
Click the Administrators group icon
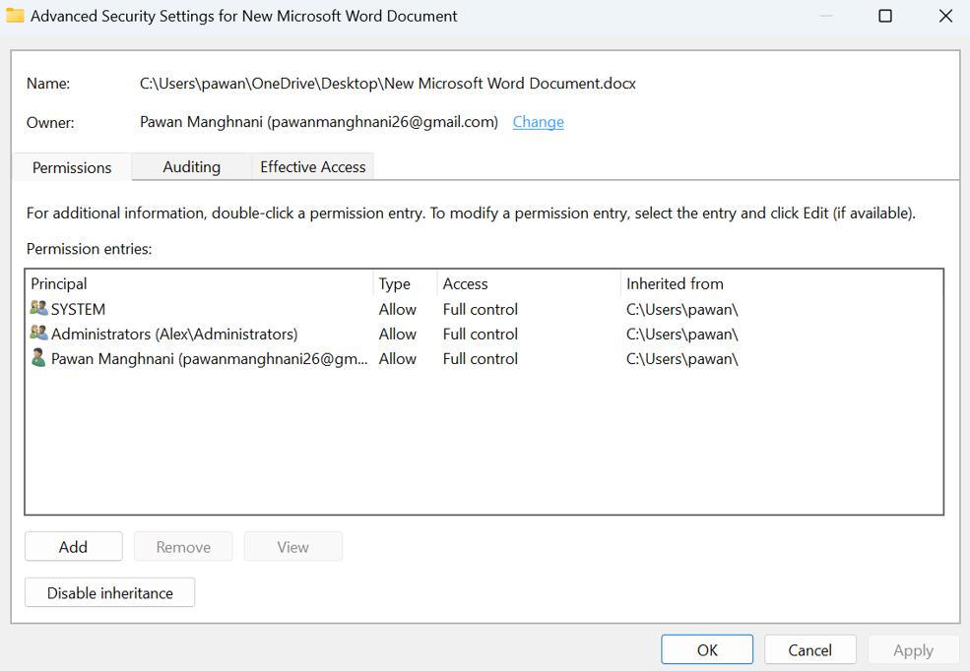tap(38, 334)
